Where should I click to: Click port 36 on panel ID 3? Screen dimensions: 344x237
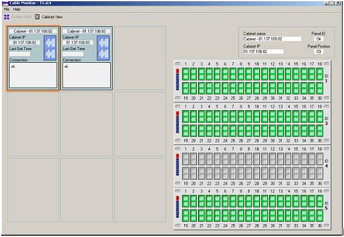tap(320, 131)
